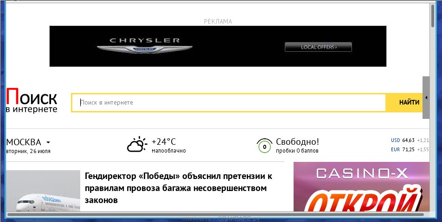
Task: Click the CASINO-X banner title
Action: click(x=362, y=174)
